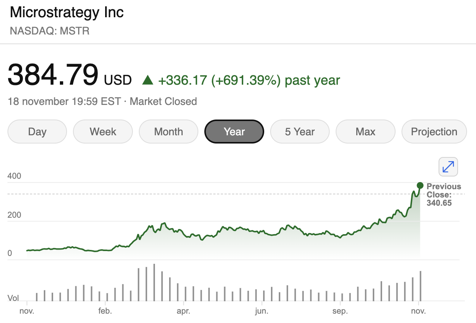Click the 384.79 price value
The width and height of the screenshot is (476, 323).
53,74
